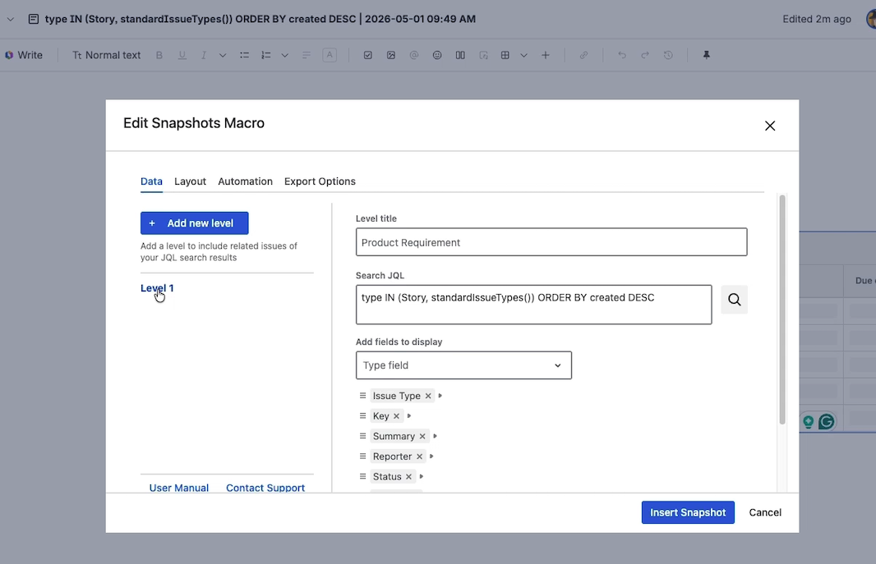
Task: Click the Bold formatting icon
Action: (159, 55)
